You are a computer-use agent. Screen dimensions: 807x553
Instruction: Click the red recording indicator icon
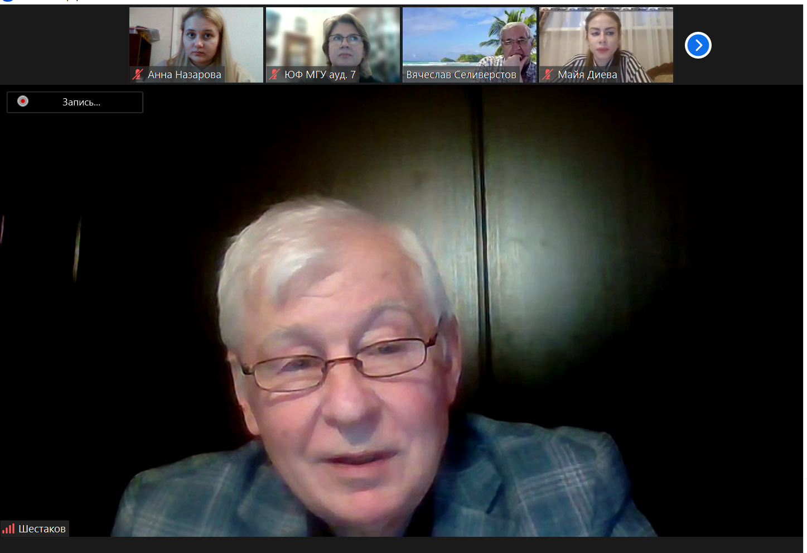click(x=23, y=101)
